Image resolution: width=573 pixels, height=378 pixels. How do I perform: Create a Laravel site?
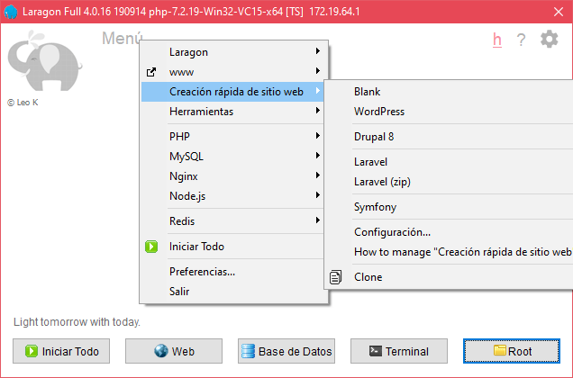[x=450, y=162]
